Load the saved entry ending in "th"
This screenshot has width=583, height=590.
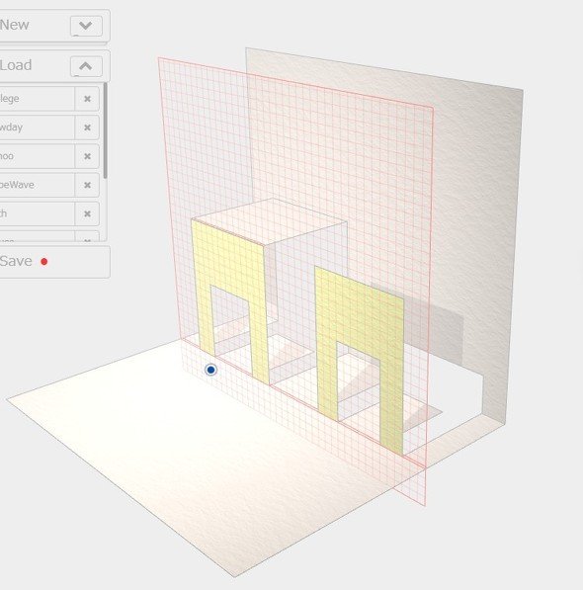(37, 213)
